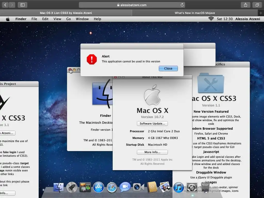Add a new browser tab
264x198 pixels.
[261, 13]
